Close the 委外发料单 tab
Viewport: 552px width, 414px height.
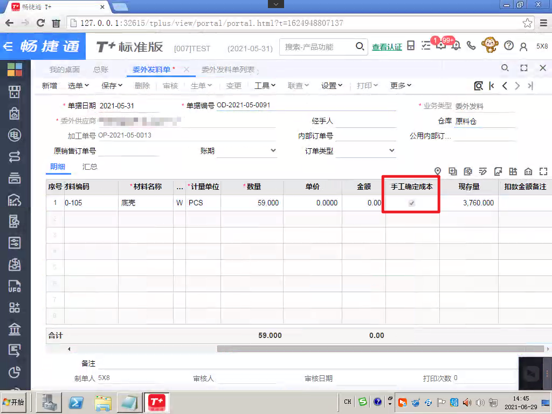[187, 70]
